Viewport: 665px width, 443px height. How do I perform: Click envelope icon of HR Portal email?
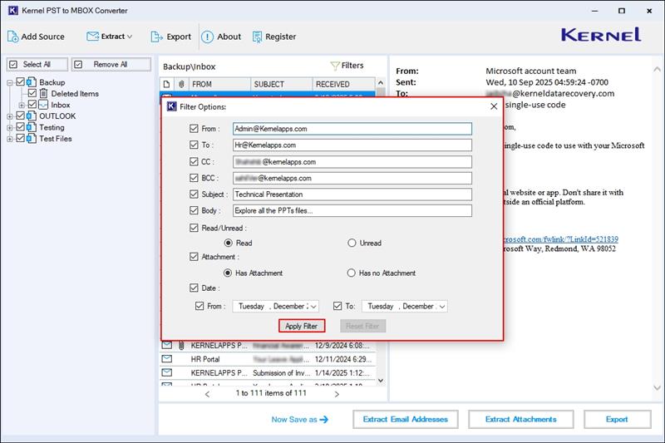(x=167, y=359)
